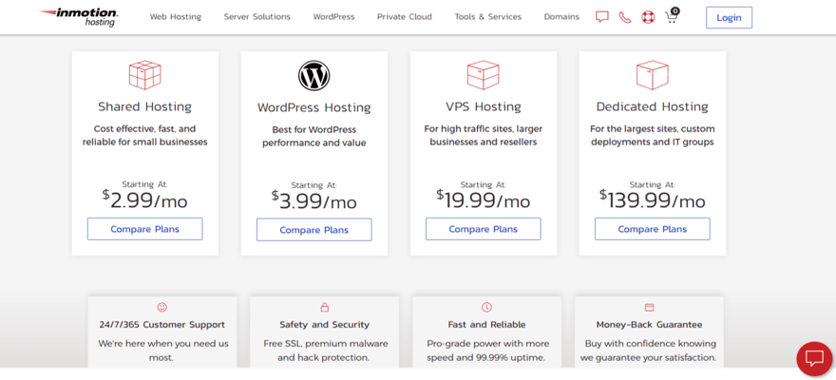Click the InMotion Hosting logo
836x380 pixels.
tap(79, 17)
